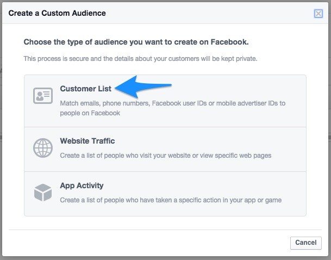This screenshot has width=331, height=260.
Task: Click the App Activity cube icon
Action: [x=43, y=192]
